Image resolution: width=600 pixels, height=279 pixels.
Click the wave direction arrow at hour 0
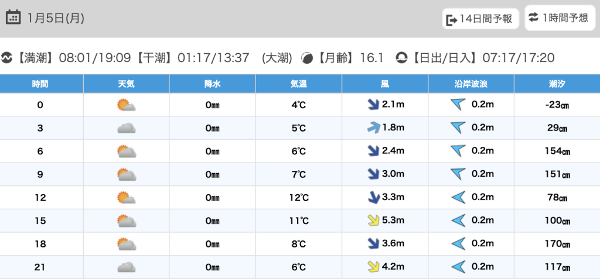point(458,105)
